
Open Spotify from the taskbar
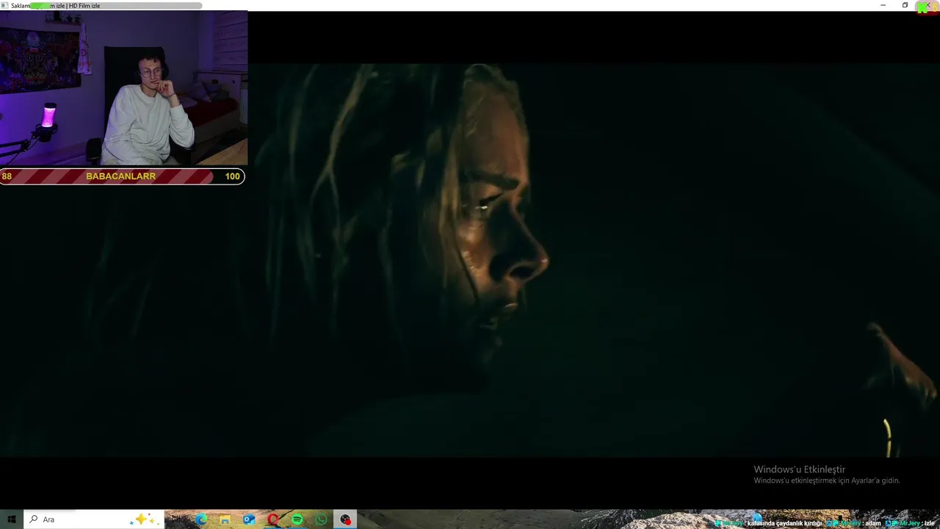point(297,519)
